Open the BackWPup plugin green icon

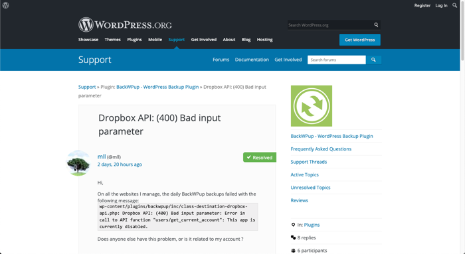tap(312, 106)
